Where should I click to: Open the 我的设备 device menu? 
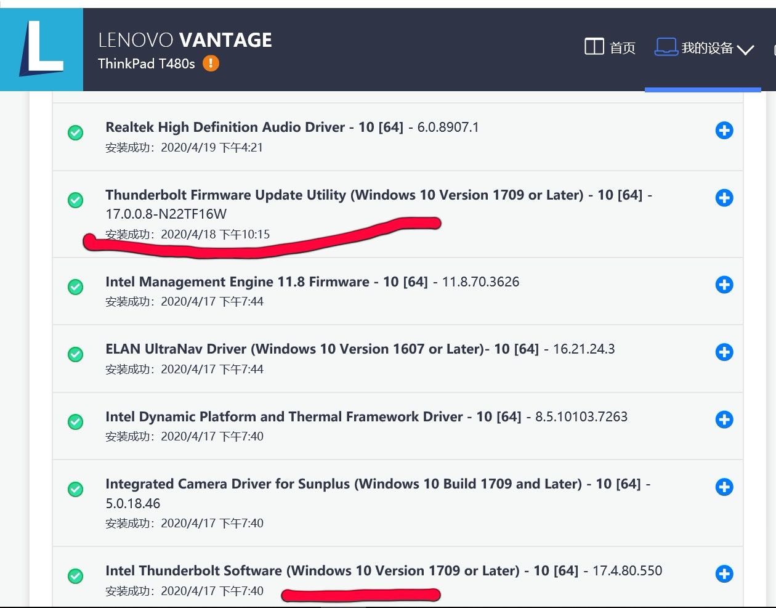pos(706,48)
